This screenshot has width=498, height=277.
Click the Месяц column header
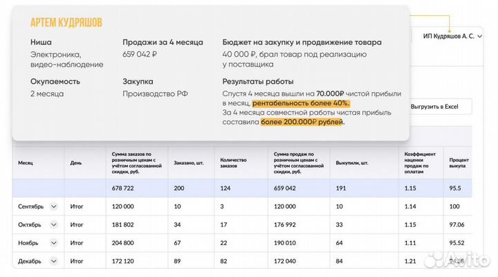26,163
